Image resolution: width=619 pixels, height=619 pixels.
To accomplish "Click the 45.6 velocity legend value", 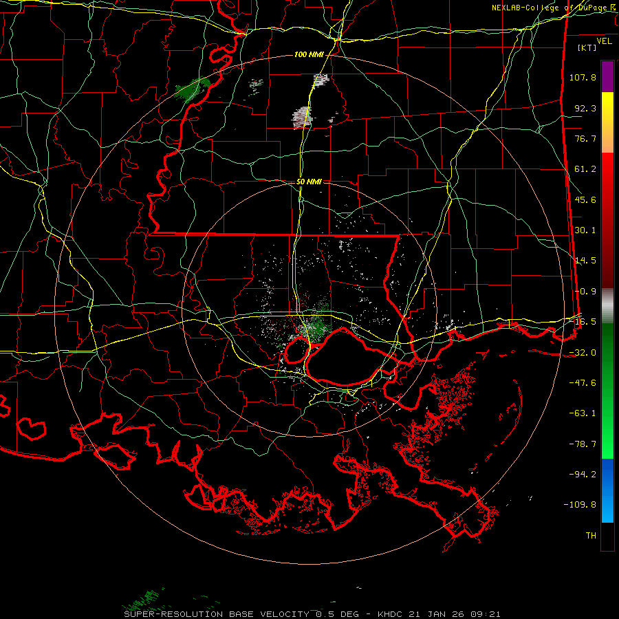I will coord(585,199).
